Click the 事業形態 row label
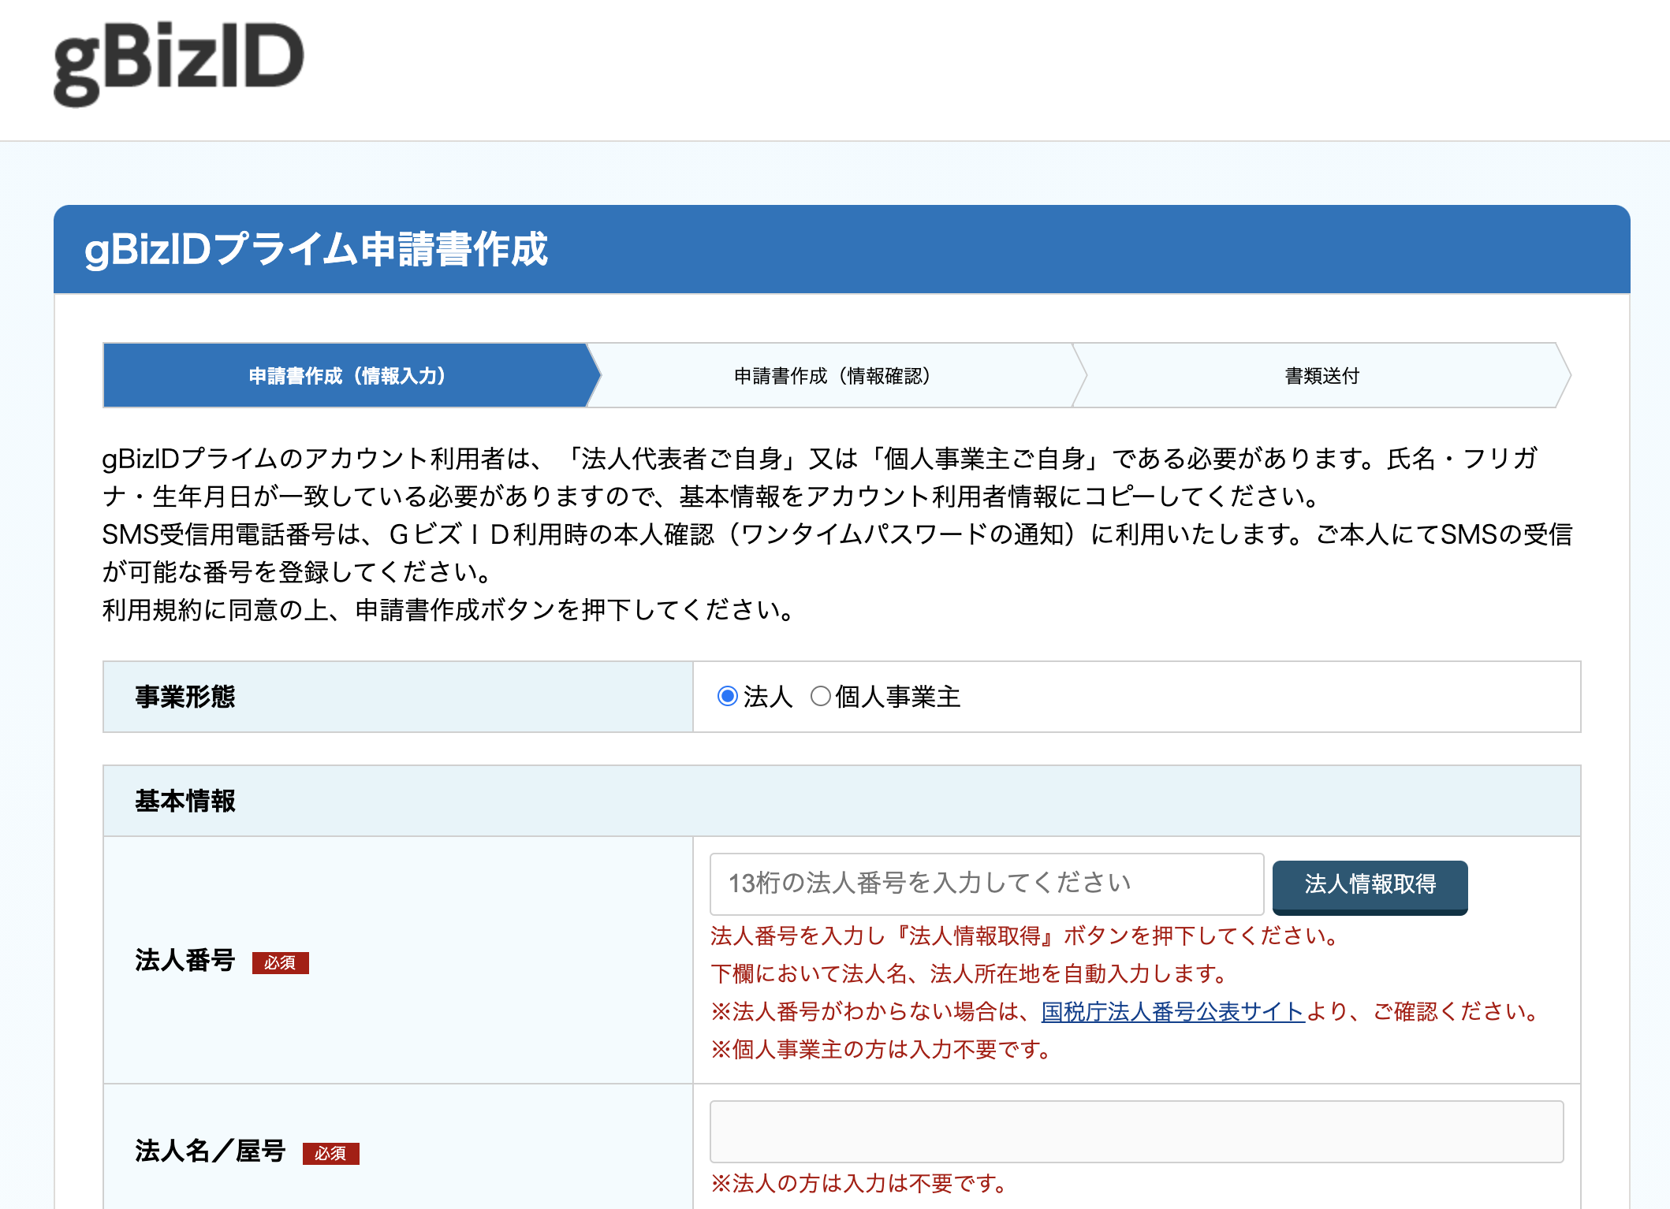 pyautogui.click(x=185, y=697)
